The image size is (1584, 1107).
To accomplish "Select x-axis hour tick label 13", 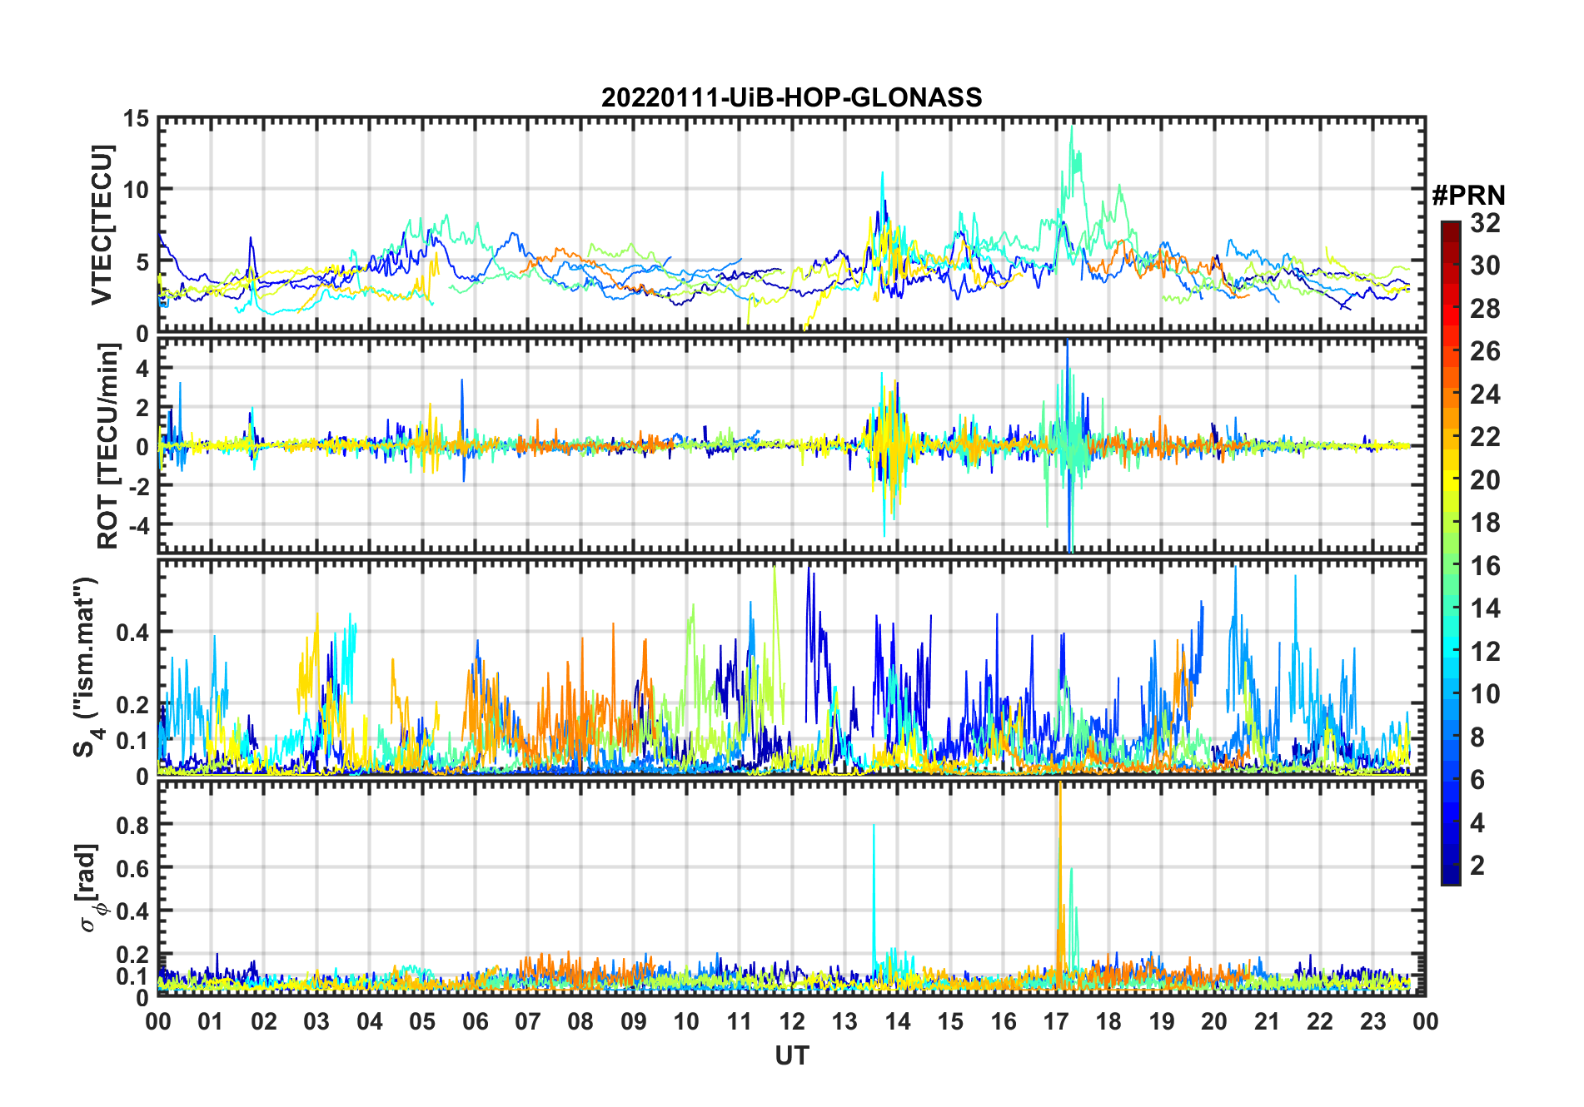I will click(844, 1021).
